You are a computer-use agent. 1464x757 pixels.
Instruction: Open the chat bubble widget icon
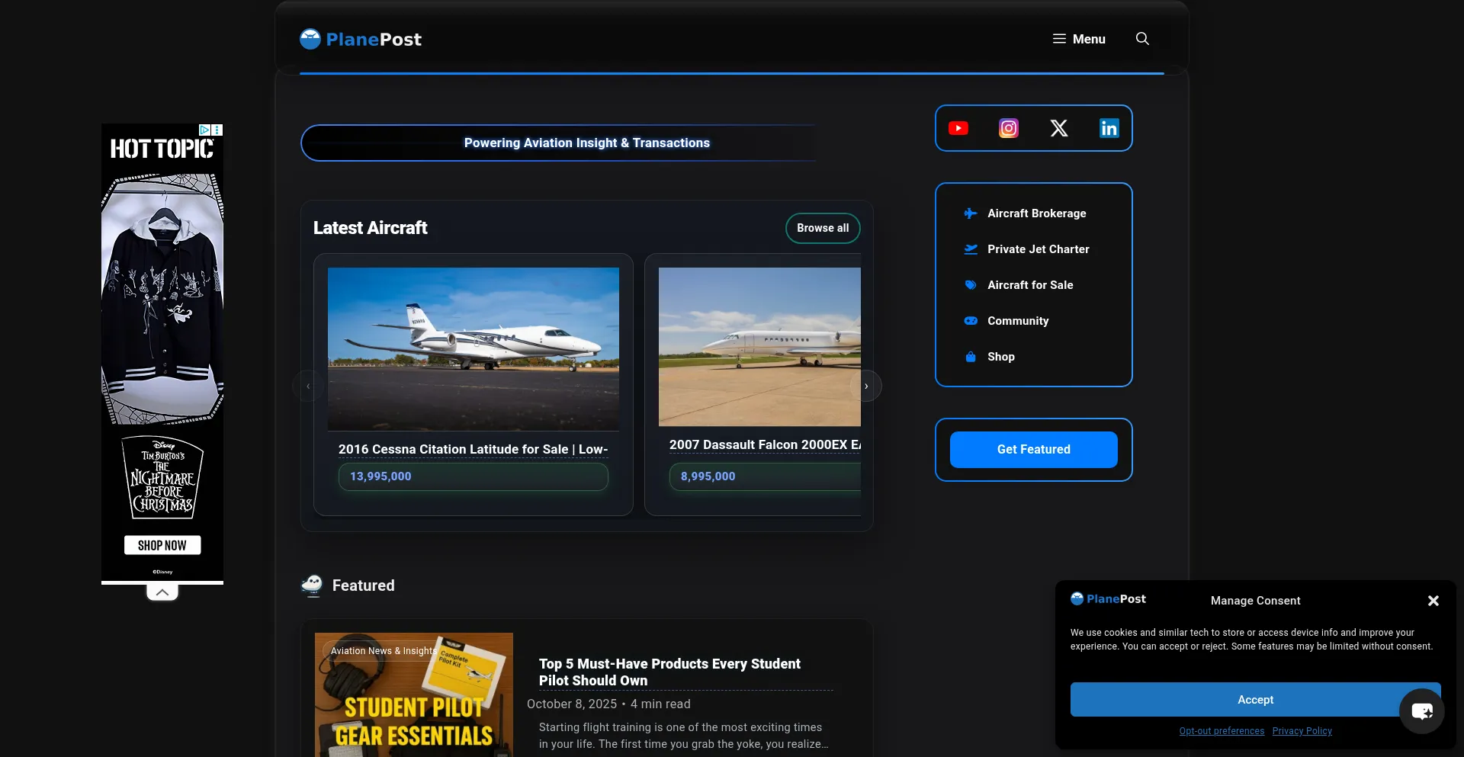pyautogui.click(x=1421, y=711)
